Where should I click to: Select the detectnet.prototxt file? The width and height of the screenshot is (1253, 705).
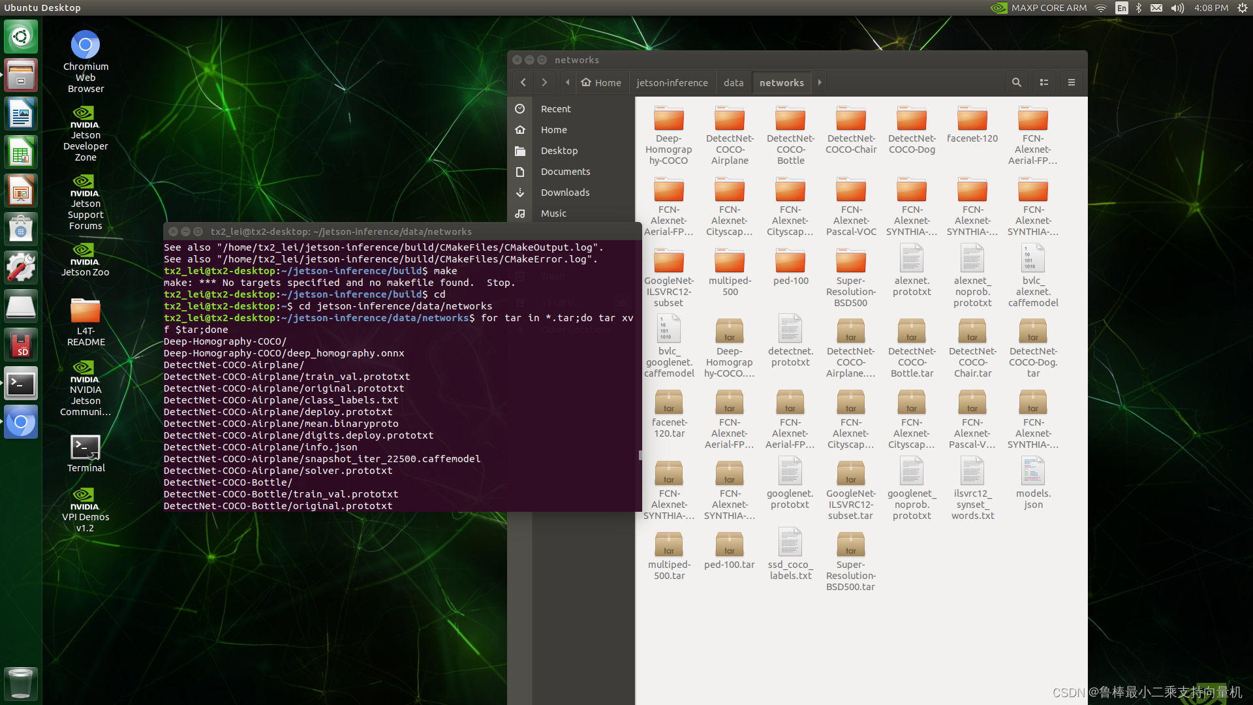[790, 341]
